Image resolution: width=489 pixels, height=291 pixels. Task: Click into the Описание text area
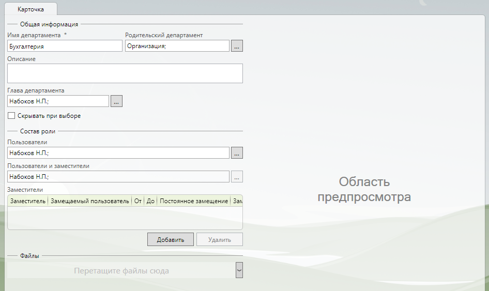[x=125, y=73]
